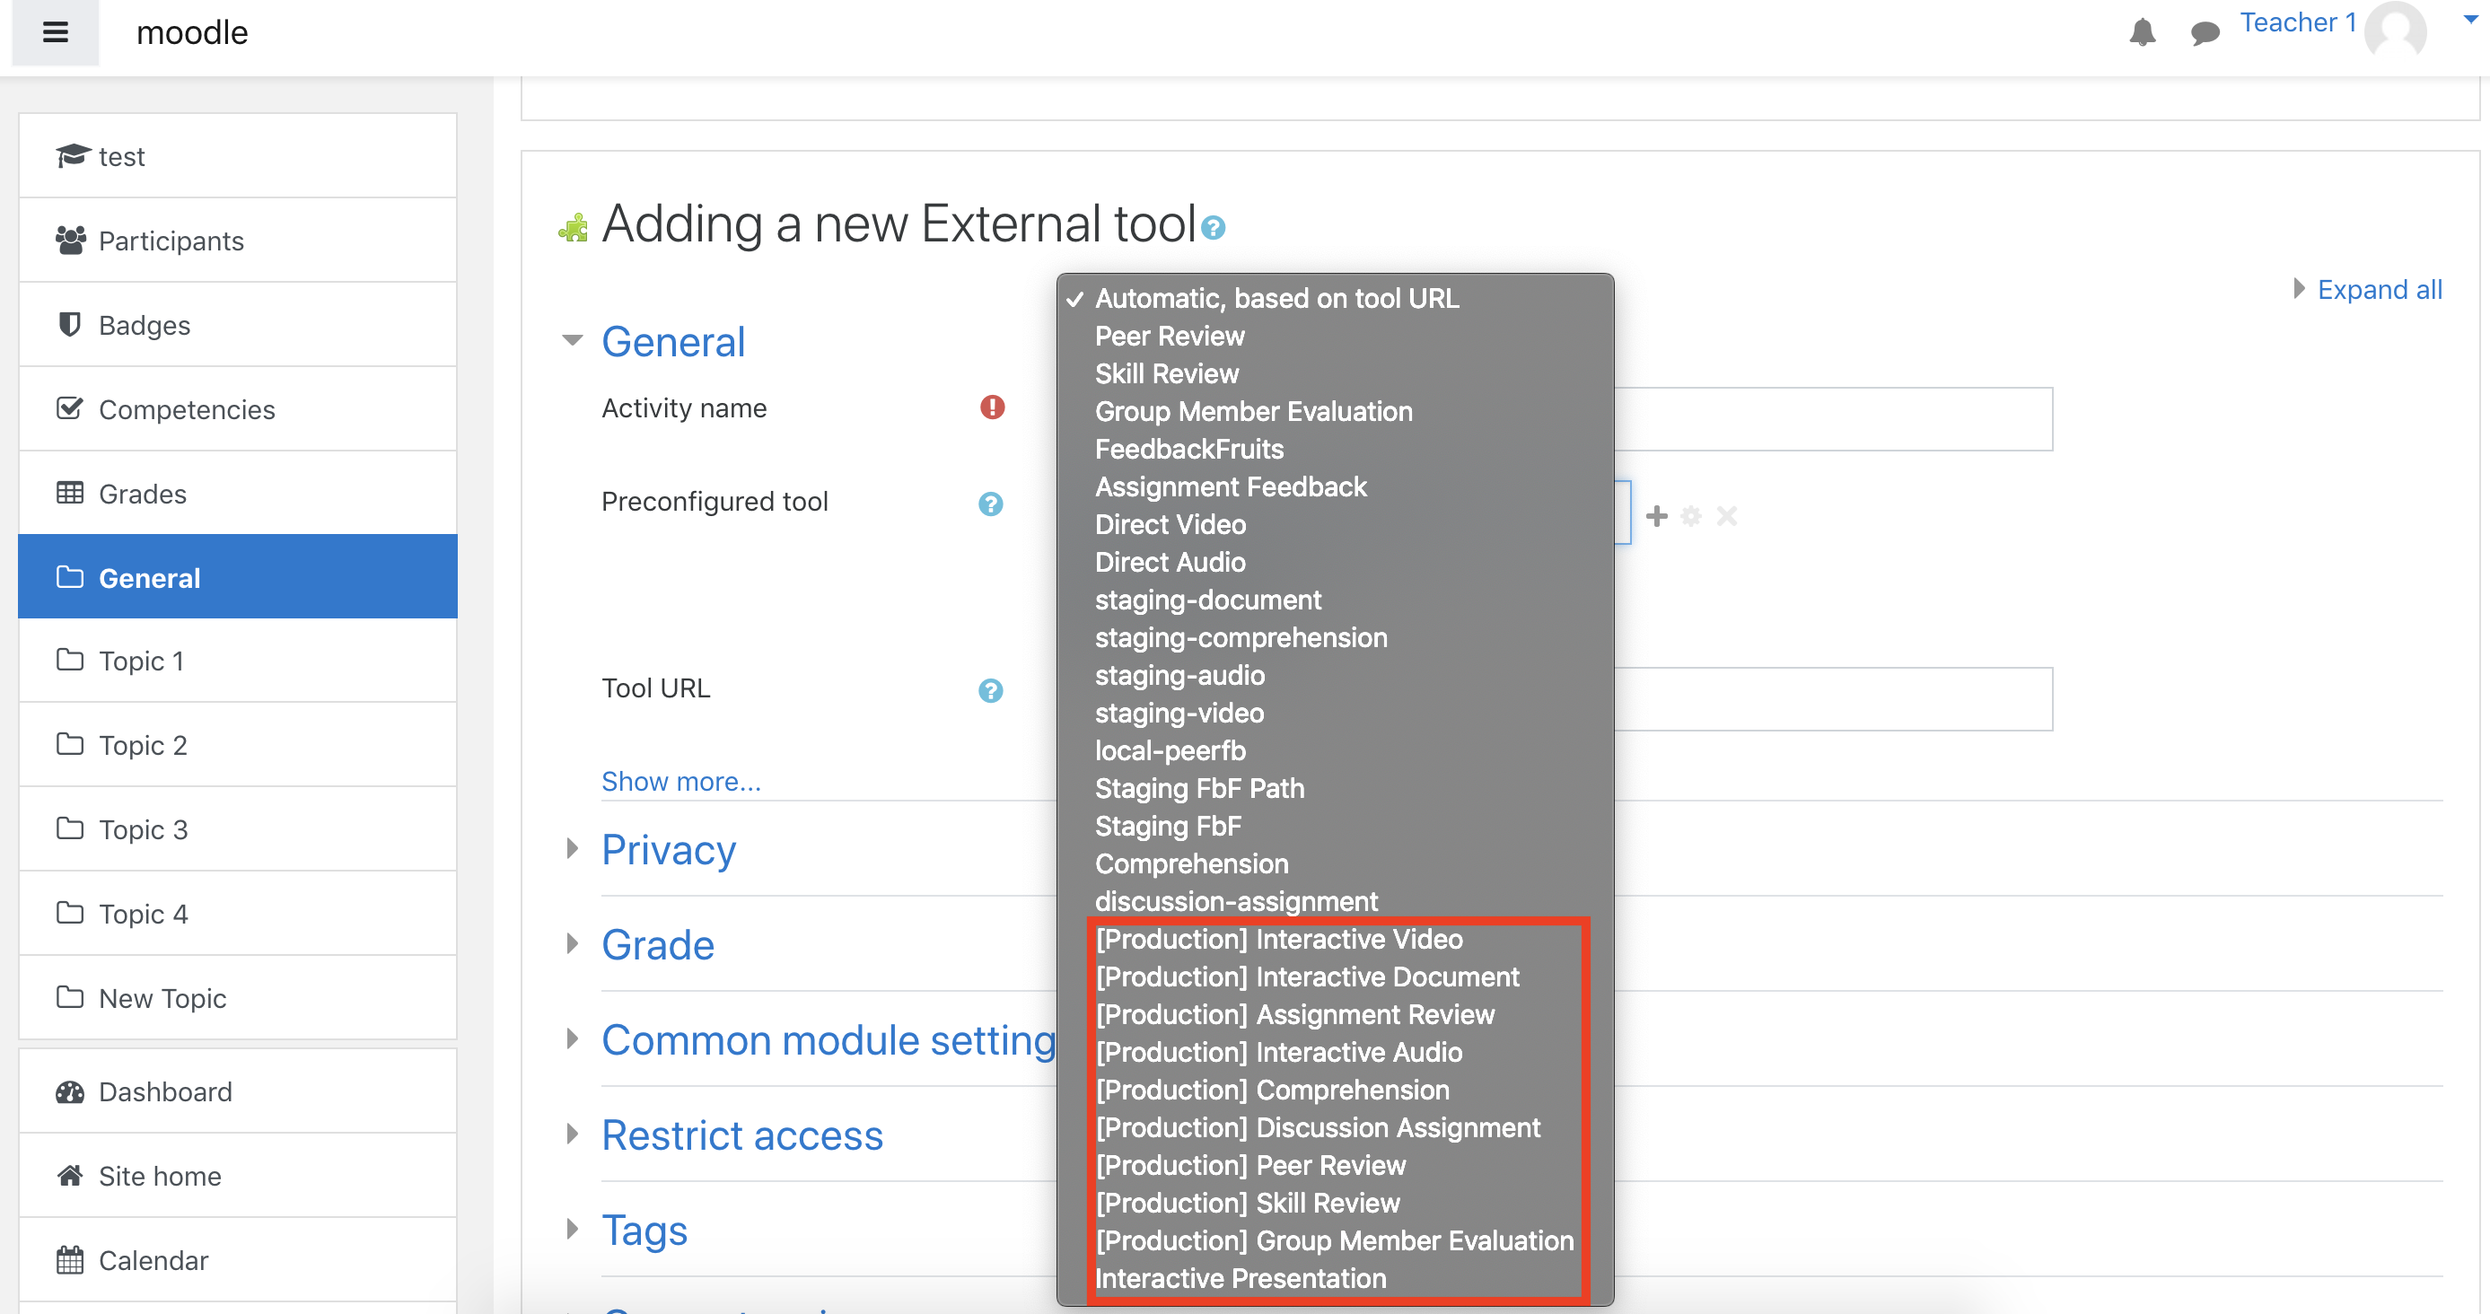Image resolution: width=2490 pixels, height=1314 pixels.
Task: Select the General section in sidebar
Action: [238, 577]
